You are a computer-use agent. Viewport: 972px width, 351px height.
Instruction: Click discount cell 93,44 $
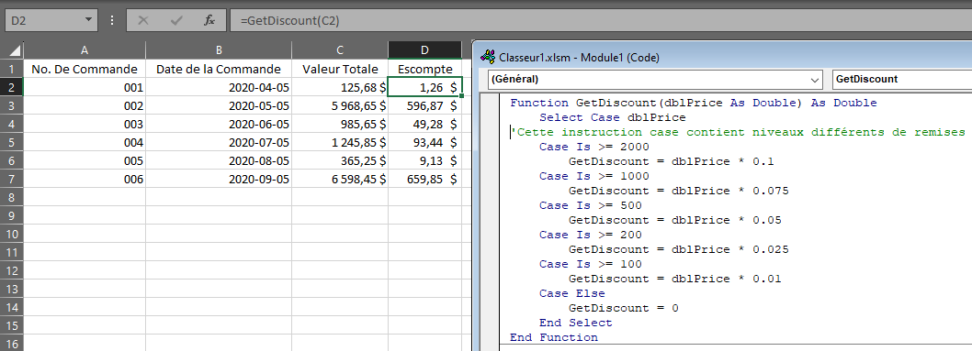click(x=424, y=142)
